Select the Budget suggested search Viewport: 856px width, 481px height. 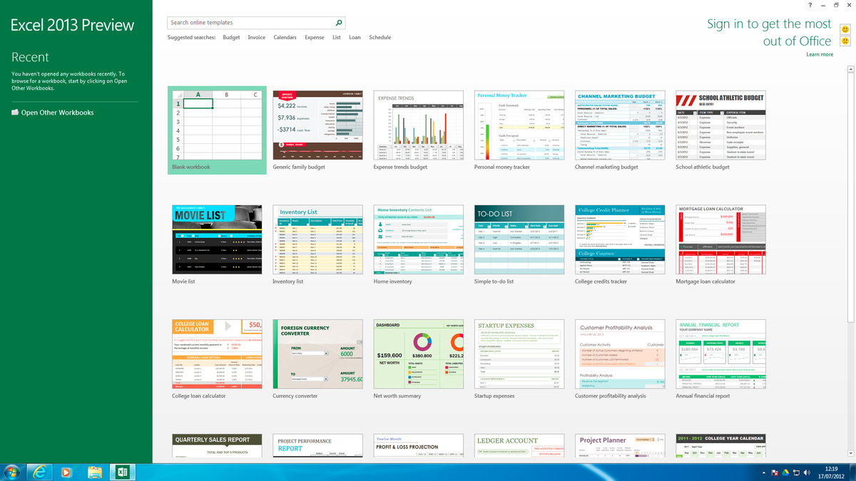coord(231,37)
